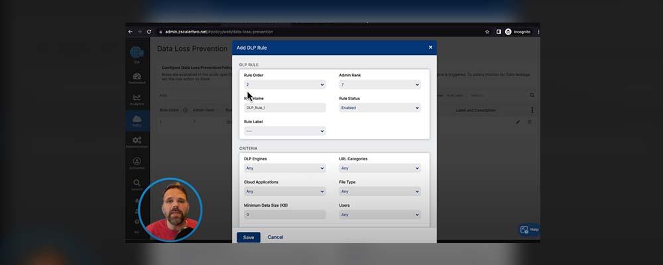Cancel the Add DLP Rule dialog
663x265 pixels.
tap(275, 237)
